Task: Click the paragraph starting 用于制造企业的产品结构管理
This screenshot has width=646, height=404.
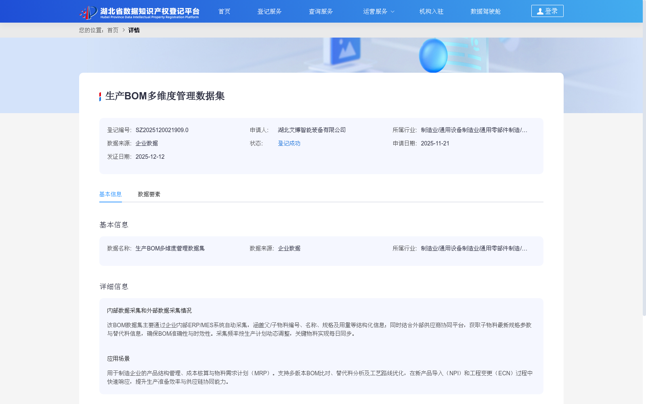Action: [320, 377]
